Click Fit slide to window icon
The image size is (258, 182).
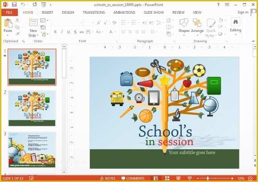250,178
